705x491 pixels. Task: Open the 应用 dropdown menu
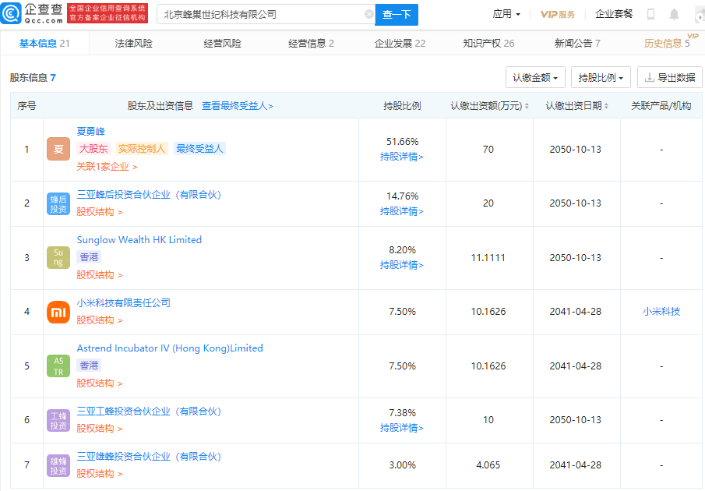pyautogui.click(x=506, y=14)
